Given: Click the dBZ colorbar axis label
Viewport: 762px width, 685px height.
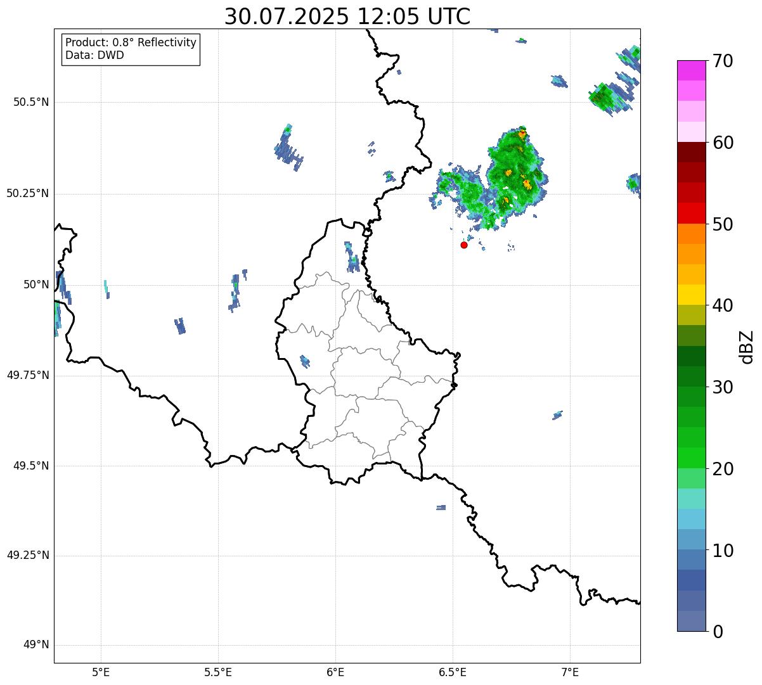Looking at the screenshot, I should [747, 347].
